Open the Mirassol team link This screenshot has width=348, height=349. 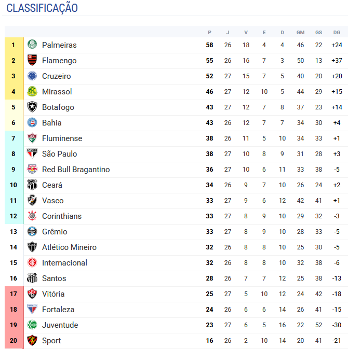click(57, 92)
